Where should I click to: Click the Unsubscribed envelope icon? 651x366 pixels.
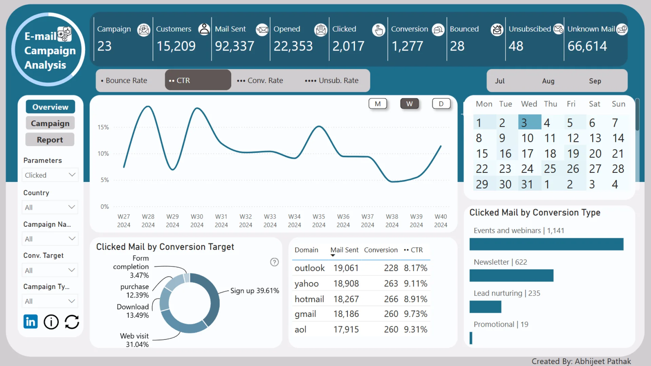(x=558, y=29)
